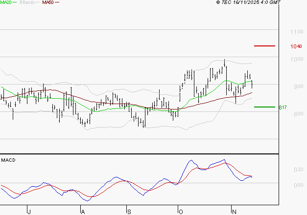
Task: Click the red 1040 resistance value
Action: click(296, 46)
